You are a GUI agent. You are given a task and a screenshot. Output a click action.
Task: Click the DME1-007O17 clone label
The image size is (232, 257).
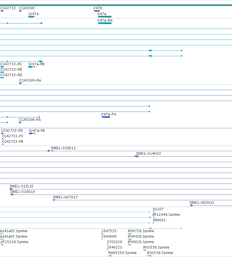pyautogui.click(x=65, y=197)
